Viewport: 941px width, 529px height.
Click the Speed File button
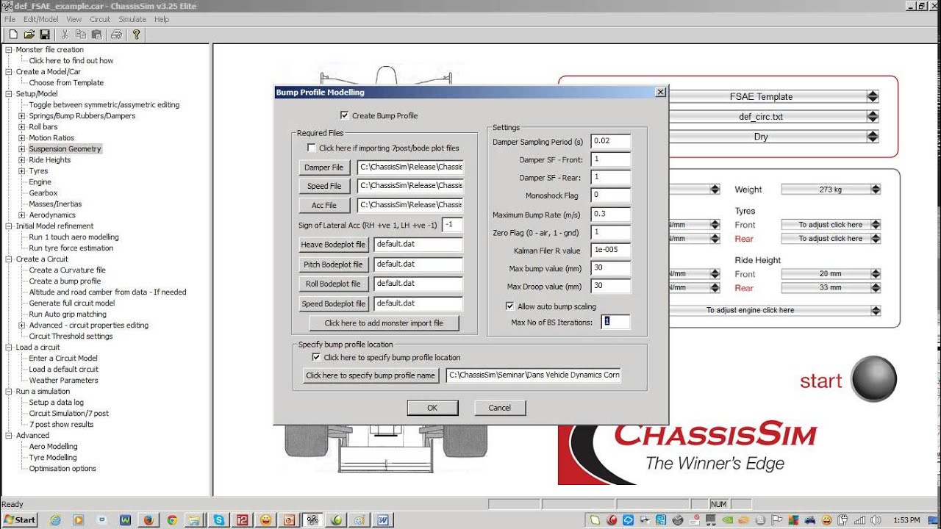pyautogui.click(x=324, y=187)
